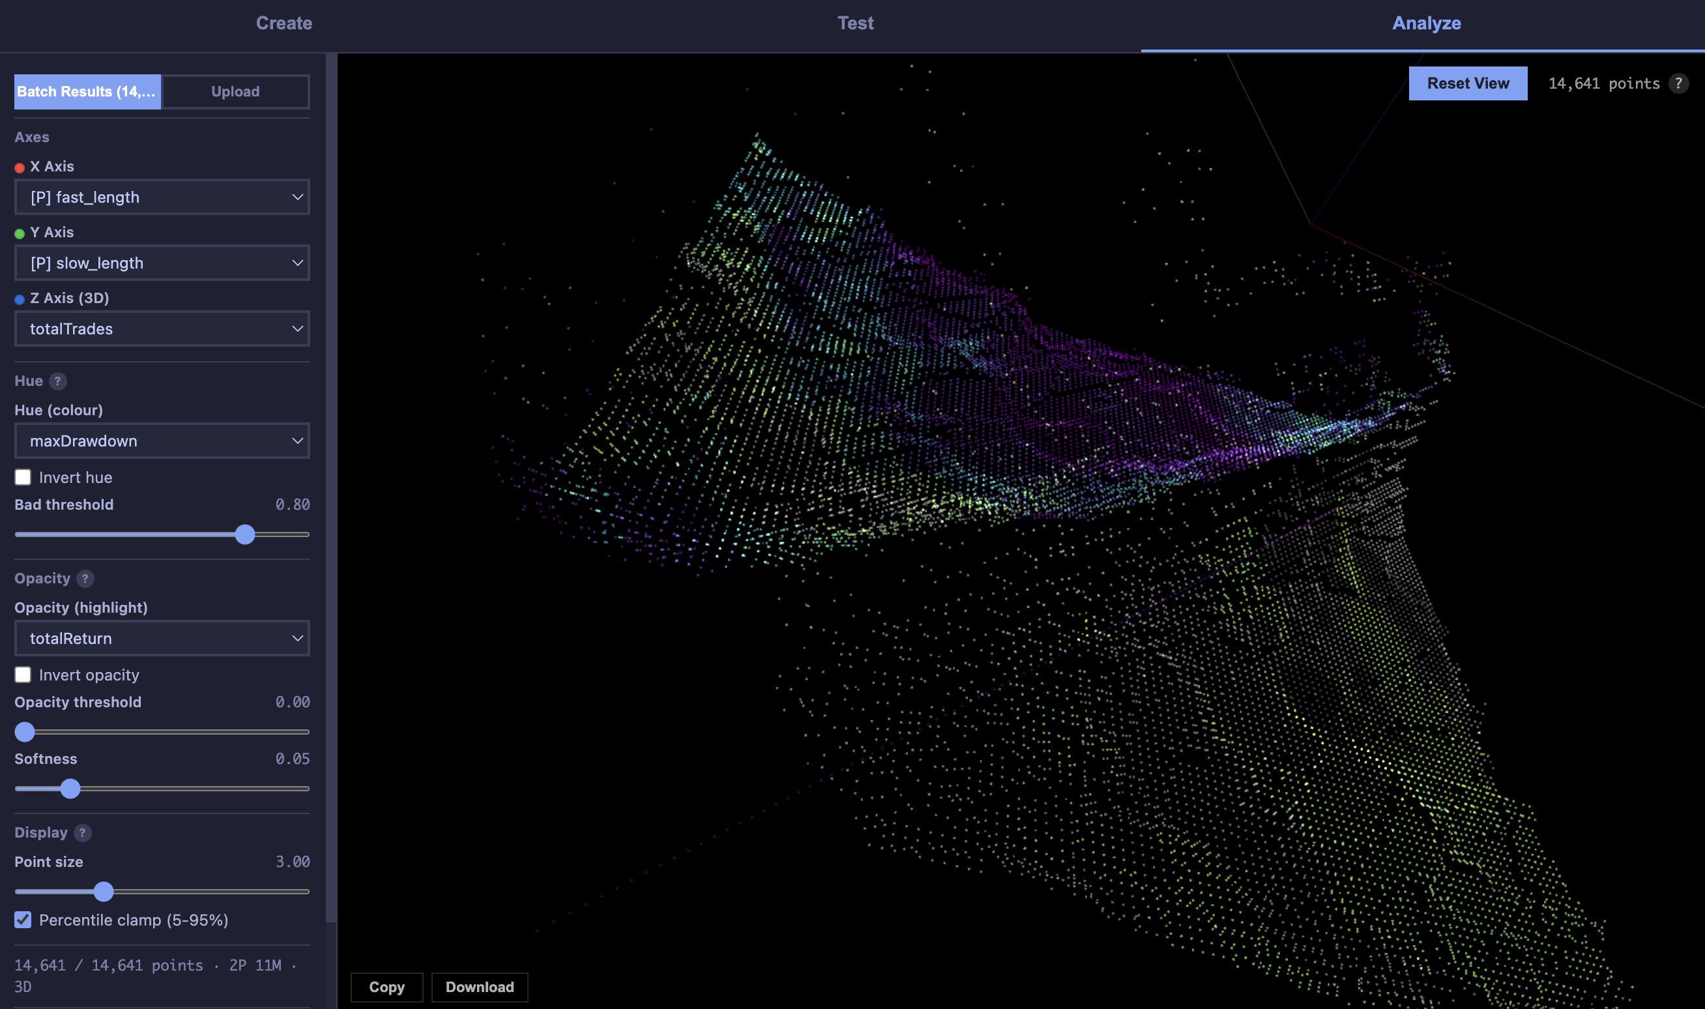This screenshot has width=1705, height=1009.
Task: Enable the Invert hue checkbox
Action: coord(23,477)
